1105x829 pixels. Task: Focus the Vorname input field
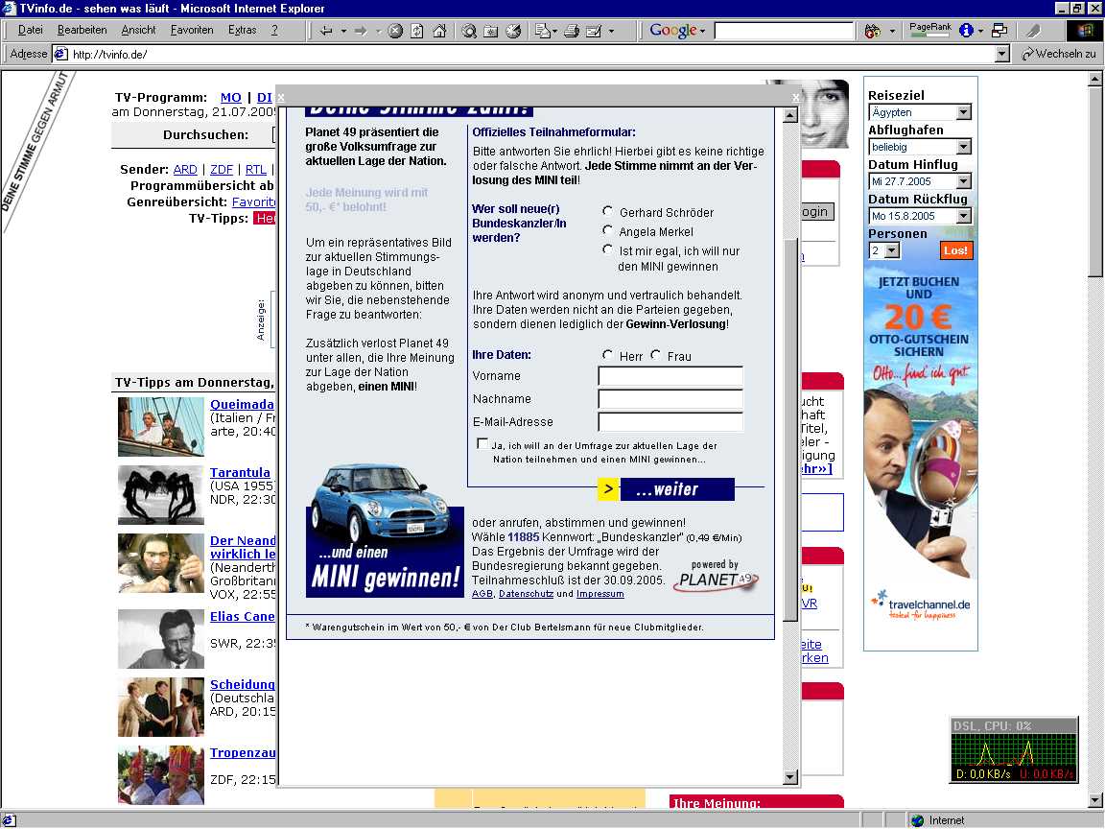(670, 376)
